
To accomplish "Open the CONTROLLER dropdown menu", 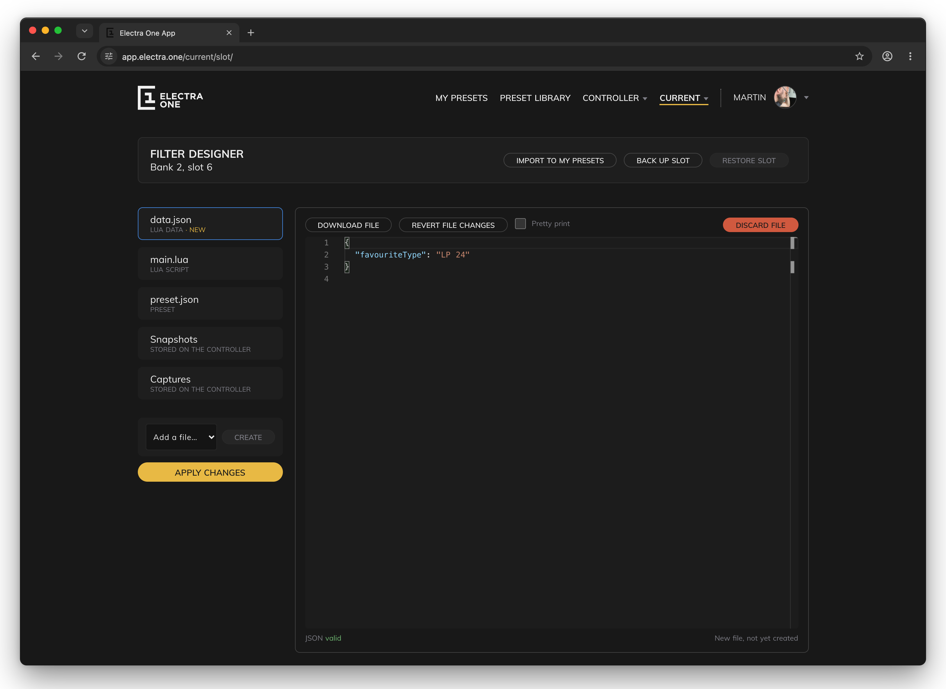I will (615, 98).
